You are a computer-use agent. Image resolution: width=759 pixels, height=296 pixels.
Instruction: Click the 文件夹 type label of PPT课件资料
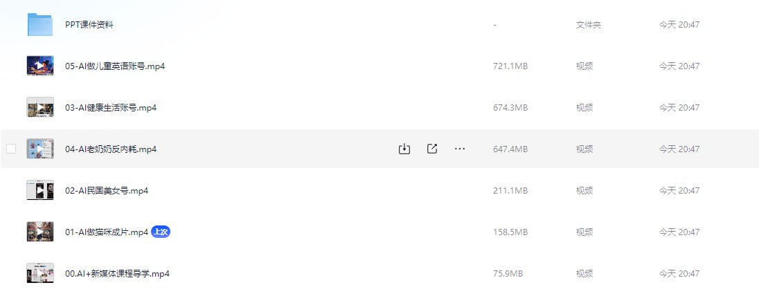coord(589,25)
